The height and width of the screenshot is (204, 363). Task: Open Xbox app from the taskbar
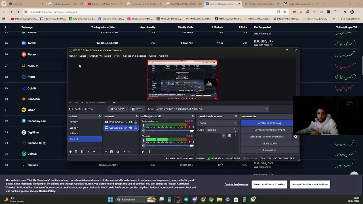[x=253, y=199]
